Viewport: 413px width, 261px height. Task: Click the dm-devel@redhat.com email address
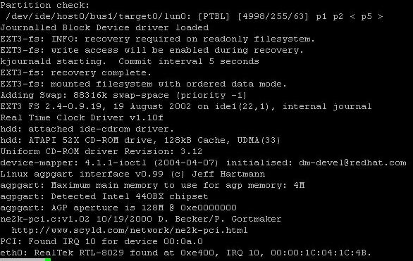pos(352,163)
